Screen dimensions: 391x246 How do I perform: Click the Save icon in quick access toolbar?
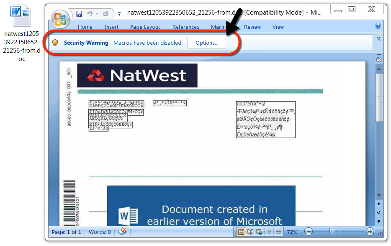[x=79, y=14]
